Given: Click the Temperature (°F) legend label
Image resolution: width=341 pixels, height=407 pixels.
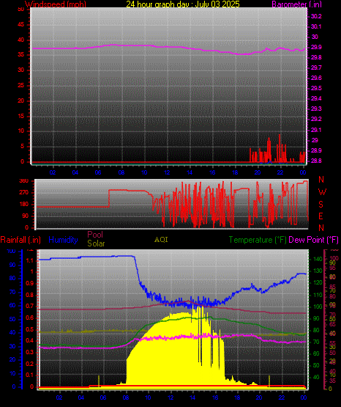Looking at the screenshot, I should pyautogui.click(x=258, y=240).
